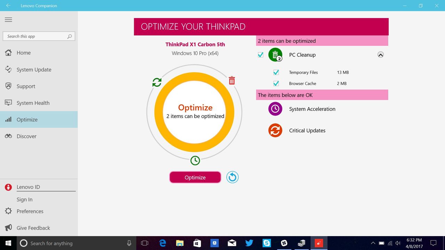Click the 13 MB size value

[343, 73]
